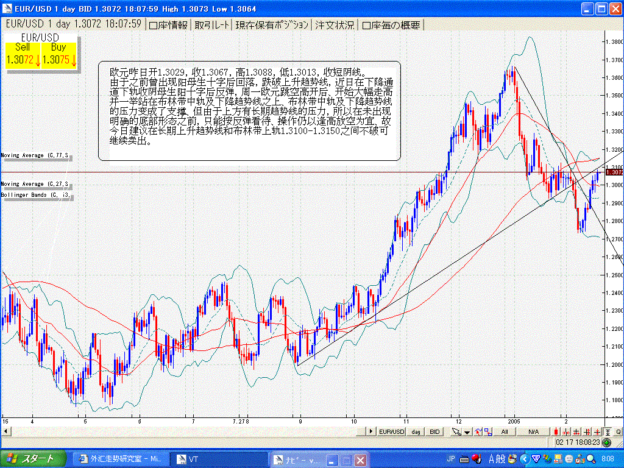Click the Moving Average (C,77,S label
Screen dimensions: 624x468
pyautogui.click(x=35, y=155)
